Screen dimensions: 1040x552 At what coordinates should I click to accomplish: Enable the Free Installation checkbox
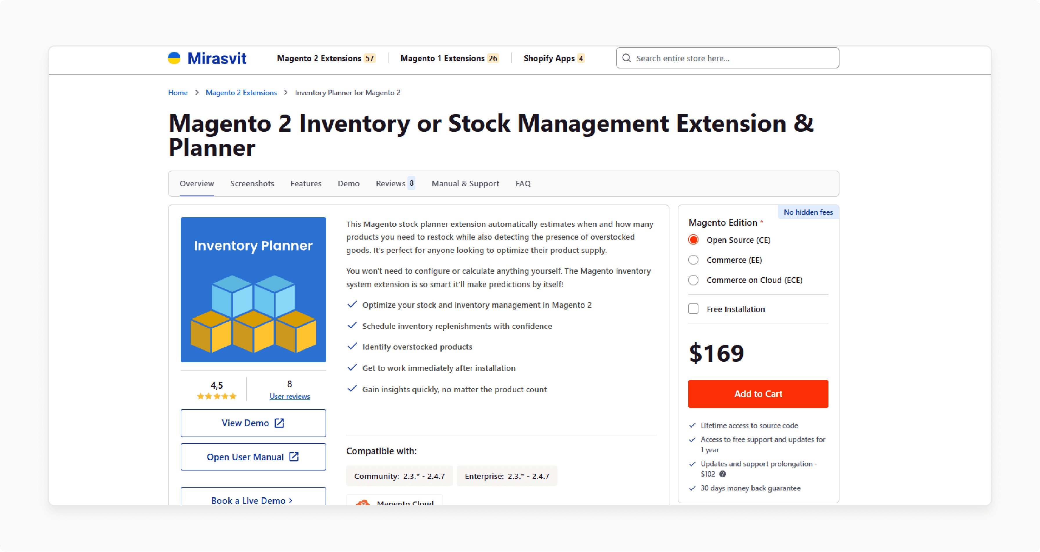[693, 309]
